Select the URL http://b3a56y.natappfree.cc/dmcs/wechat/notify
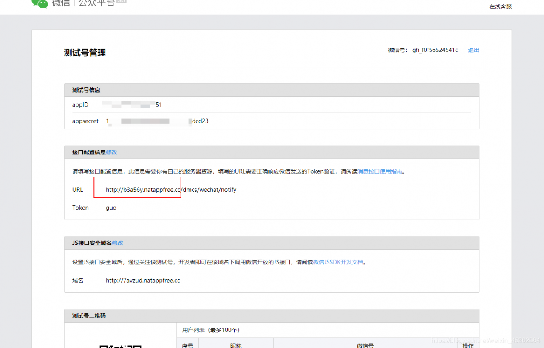The image size is (544, 348). [171, 190]
